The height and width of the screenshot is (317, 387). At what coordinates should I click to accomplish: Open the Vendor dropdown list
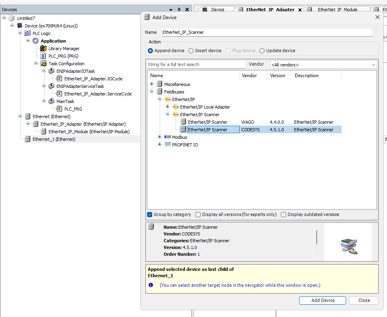(x=323, y=65)
